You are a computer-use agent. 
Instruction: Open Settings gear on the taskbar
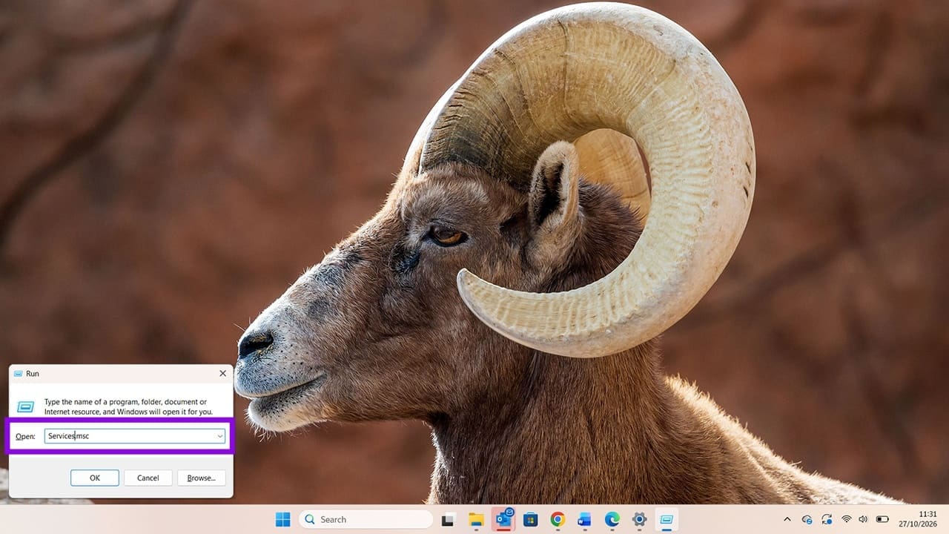point(639,519)
